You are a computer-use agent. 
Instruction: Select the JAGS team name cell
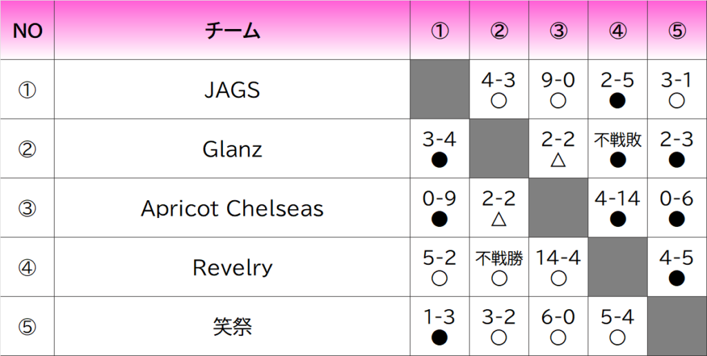tap(232, 90)
